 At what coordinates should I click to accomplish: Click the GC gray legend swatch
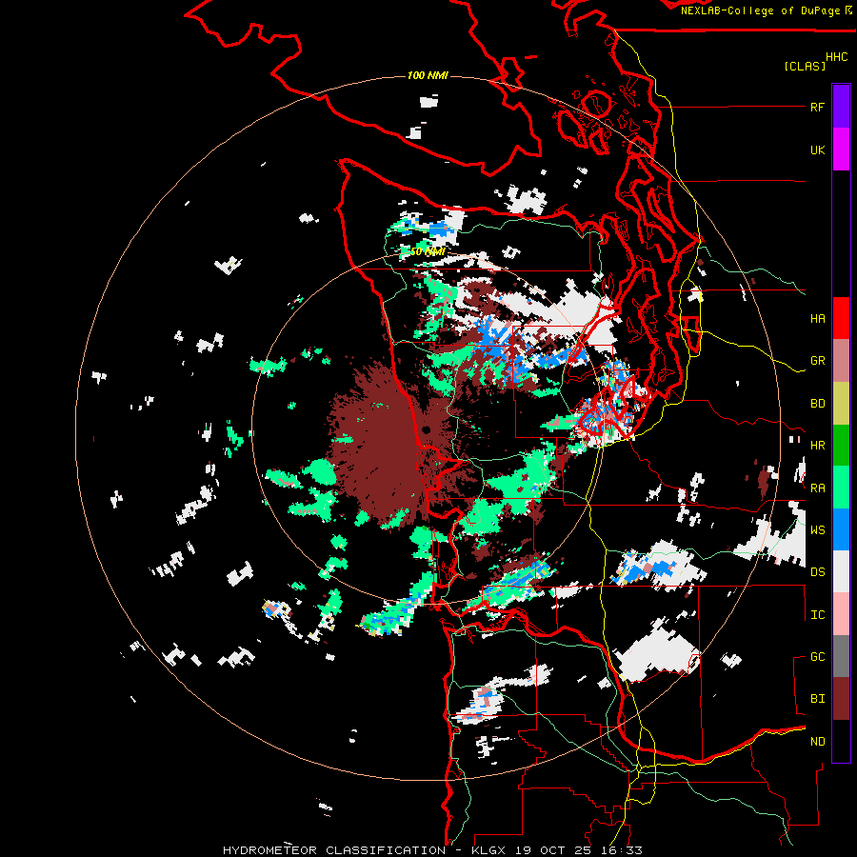point(841,656)
